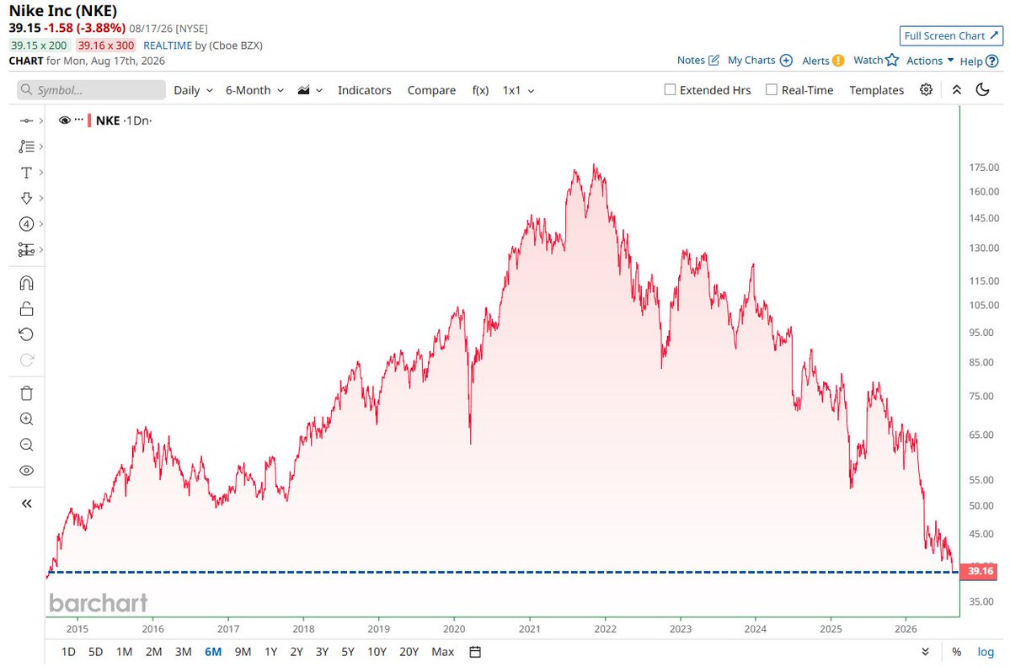Toggle the magnet snap mode
The image size is (1010, 667).
click(26, 283)
